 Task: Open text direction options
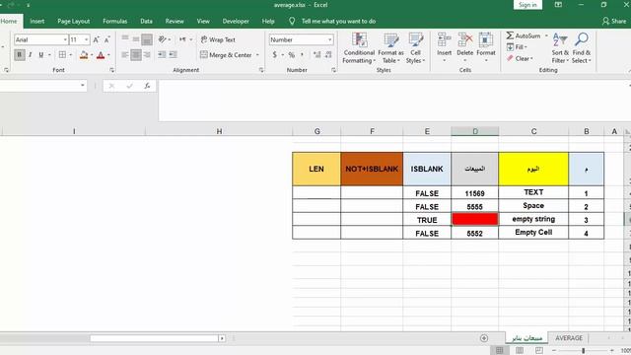point(185,39)
